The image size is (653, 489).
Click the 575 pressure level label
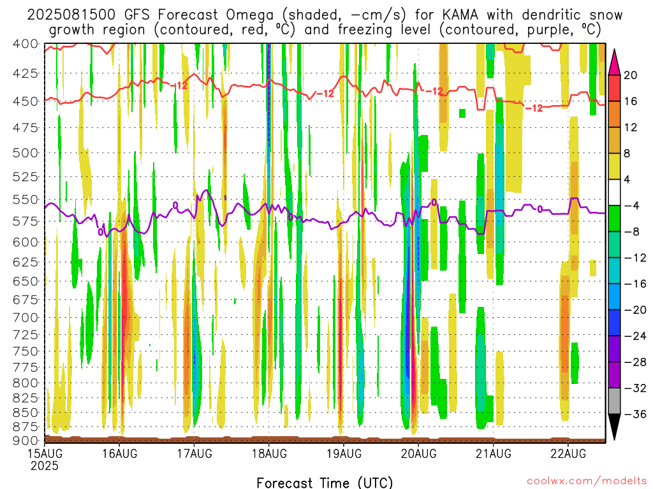(x=26, y=221)
